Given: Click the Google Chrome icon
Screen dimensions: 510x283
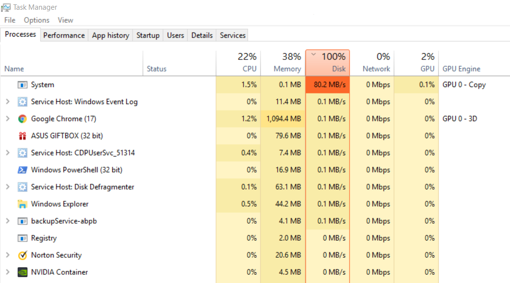Looking at the screenshot, I should point(22,119).
